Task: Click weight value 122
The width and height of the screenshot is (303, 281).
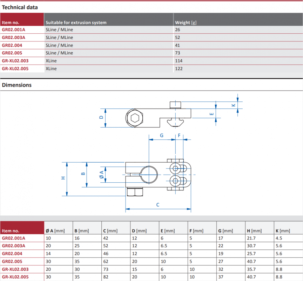Action: (179, 69)
